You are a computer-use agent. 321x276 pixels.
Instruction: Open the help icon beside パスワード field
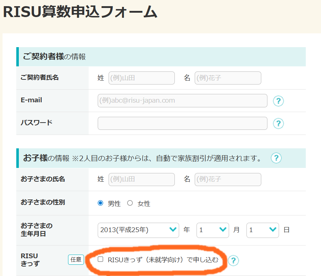tap(278, 124)
